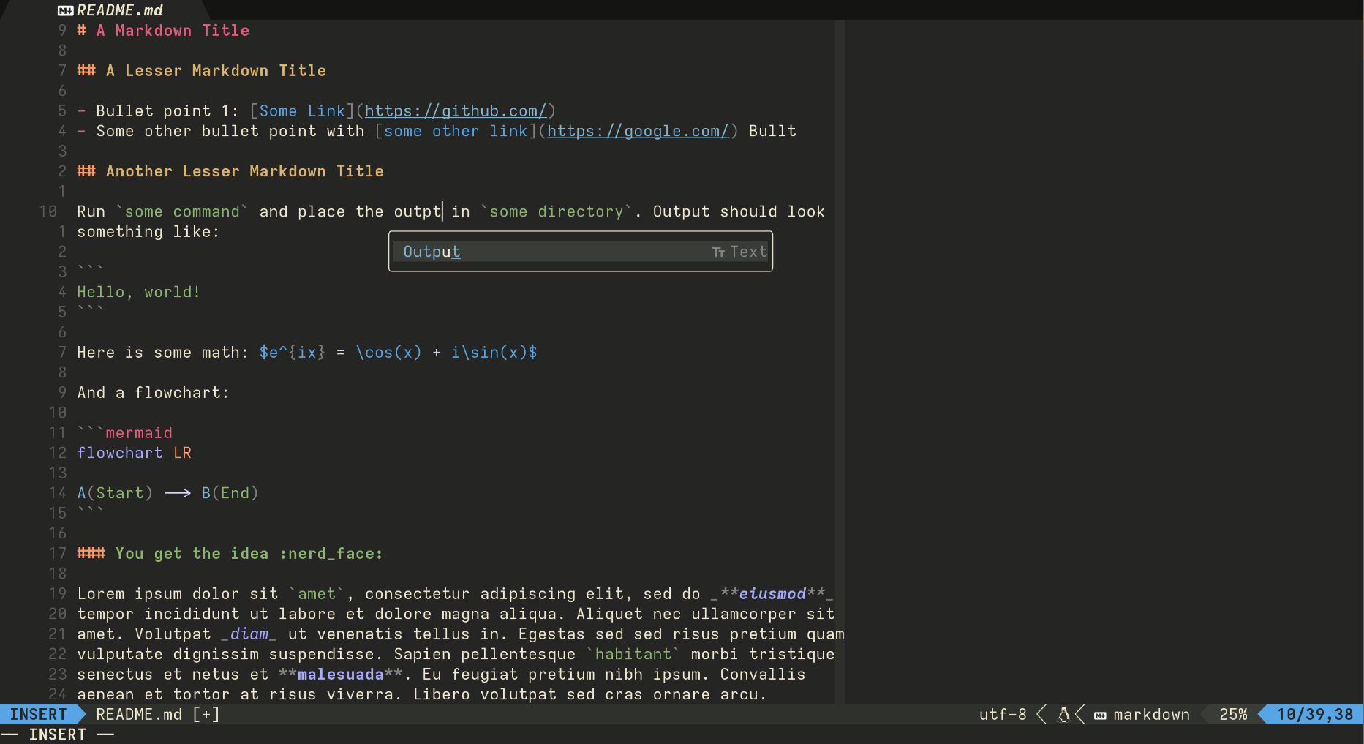Click the some other link bracketed text
1364x744 pixels.
click(x=456, y=131)
